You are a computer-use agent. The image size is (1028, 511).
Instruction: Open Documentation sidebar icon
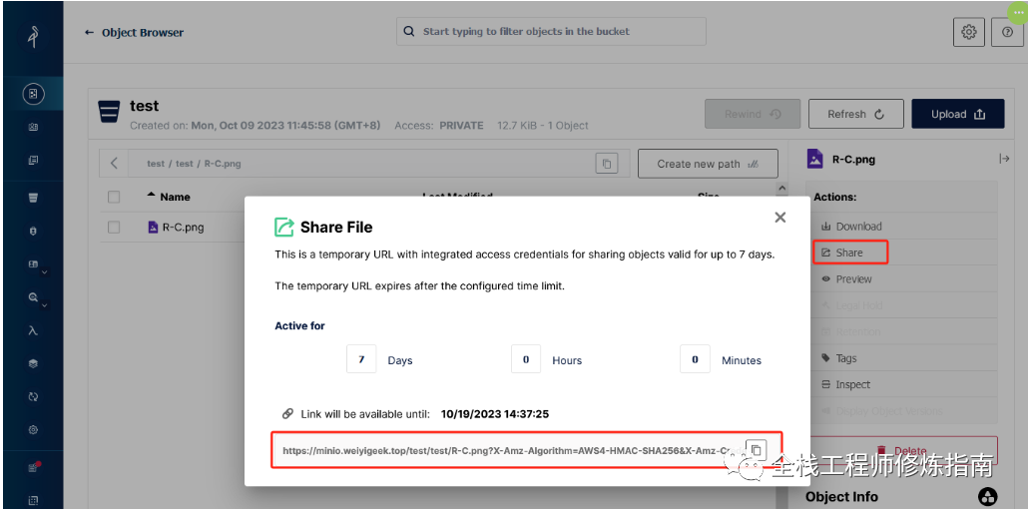(33, 160)
